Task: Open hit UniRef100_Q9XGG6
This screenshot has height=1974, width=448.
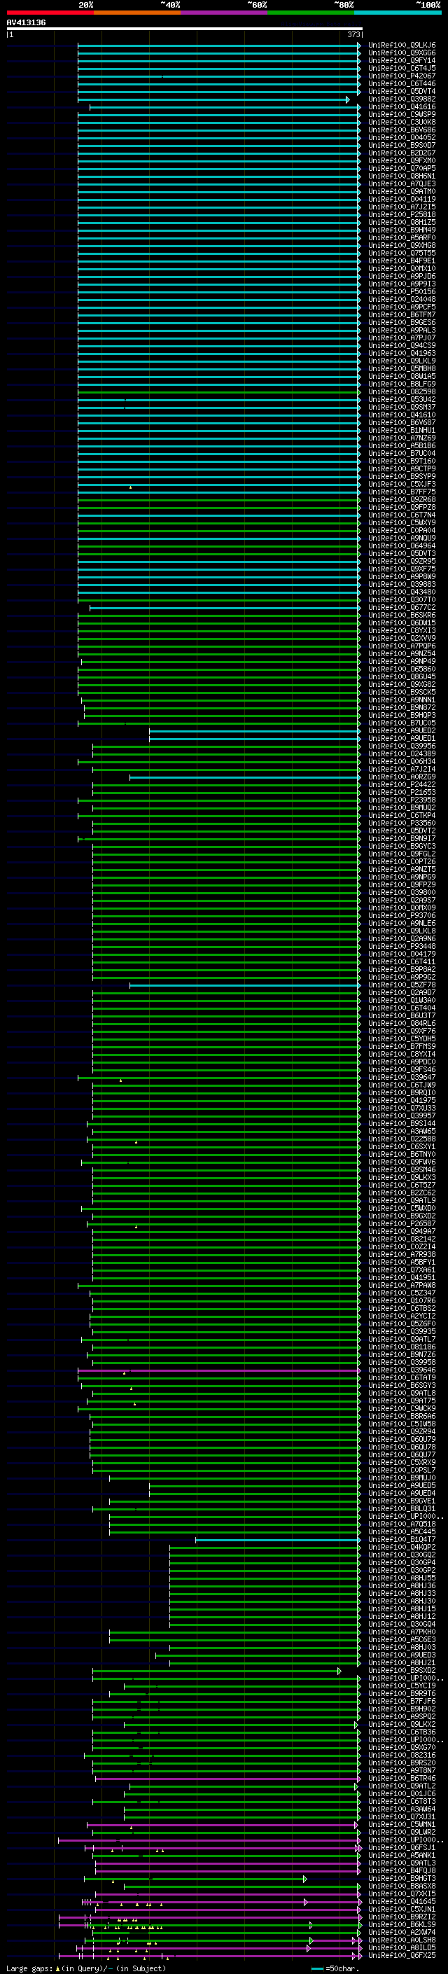Action: click(401, 54)
